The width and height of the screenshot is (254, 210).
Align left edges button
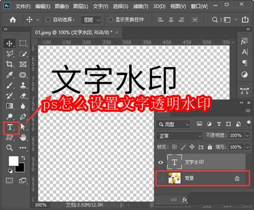coord(160,20)
